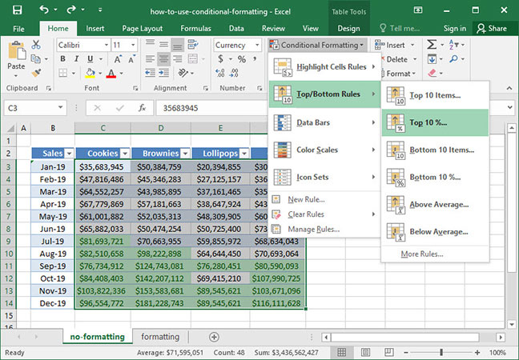
Task: Click the AutoSum sigma icon
Action: click(432, 44)
